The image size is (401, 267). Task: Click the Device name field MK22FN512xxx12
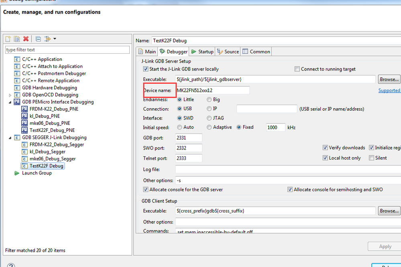click(212, 90)
